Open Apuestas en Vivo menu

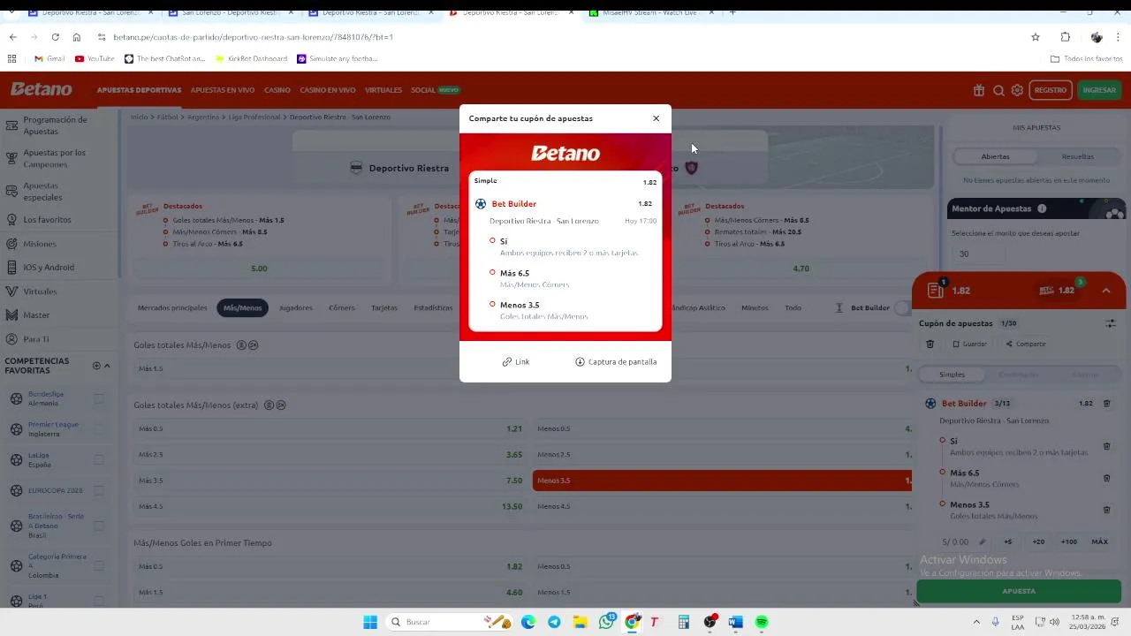point(223,90)
